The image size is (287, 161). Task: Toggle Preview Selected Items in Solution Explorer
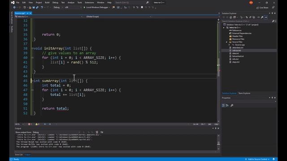266,17
